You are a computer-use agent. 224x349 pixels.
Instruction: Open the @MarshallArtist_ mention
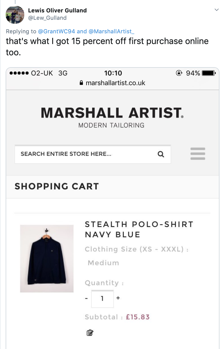tap(111, 31)
